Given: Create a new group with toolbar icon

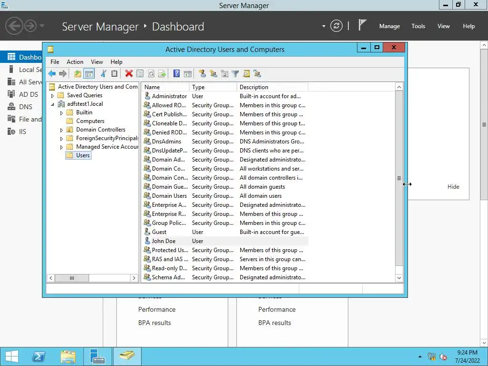Looking at the screenshot, I should [213, 74].
